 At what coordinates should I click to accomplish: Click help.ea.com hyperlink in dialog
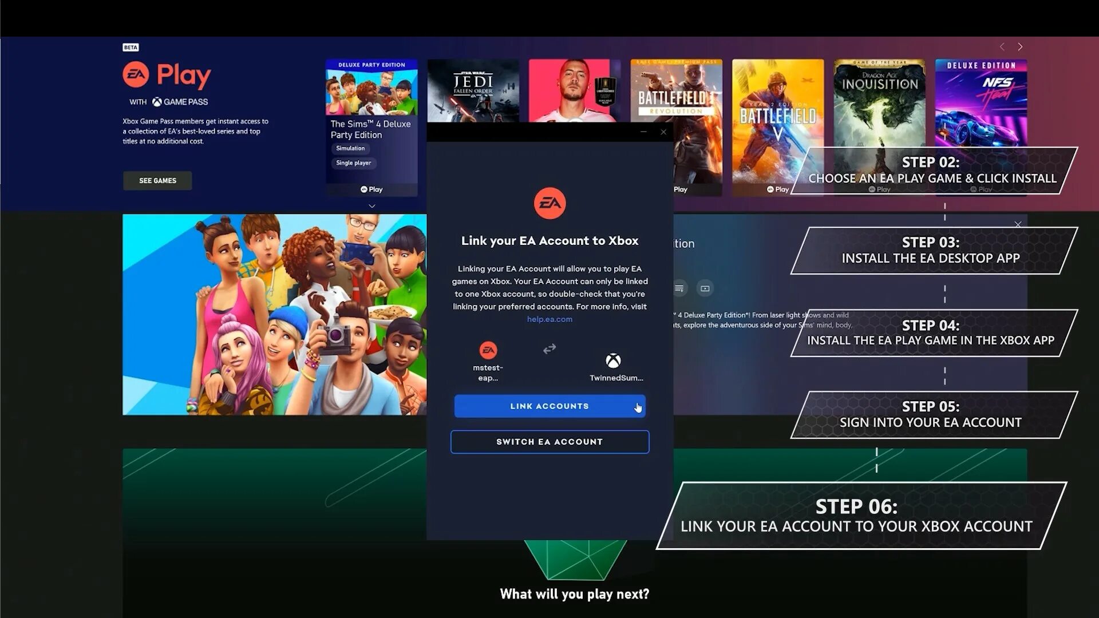[x=549, y=318]
